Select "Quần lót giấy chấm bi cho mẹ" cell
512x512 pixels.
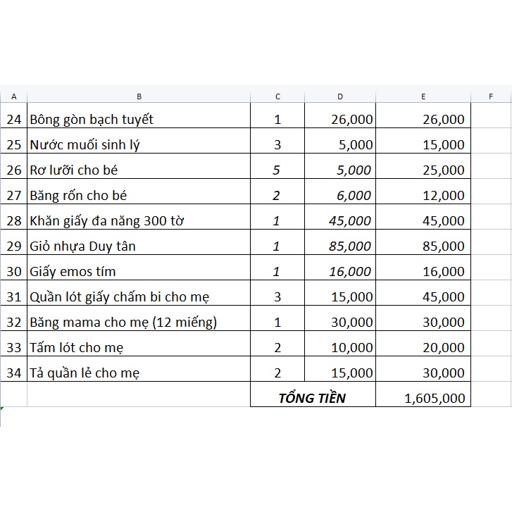click(120, 296)
